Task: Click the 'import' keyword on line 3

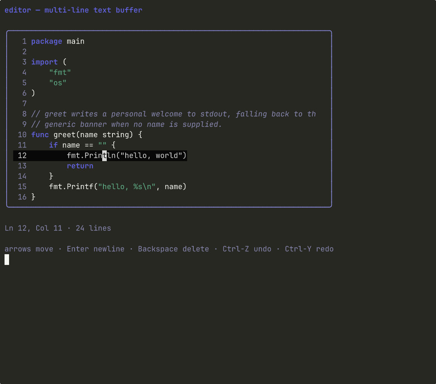Action: pos(45,62)
